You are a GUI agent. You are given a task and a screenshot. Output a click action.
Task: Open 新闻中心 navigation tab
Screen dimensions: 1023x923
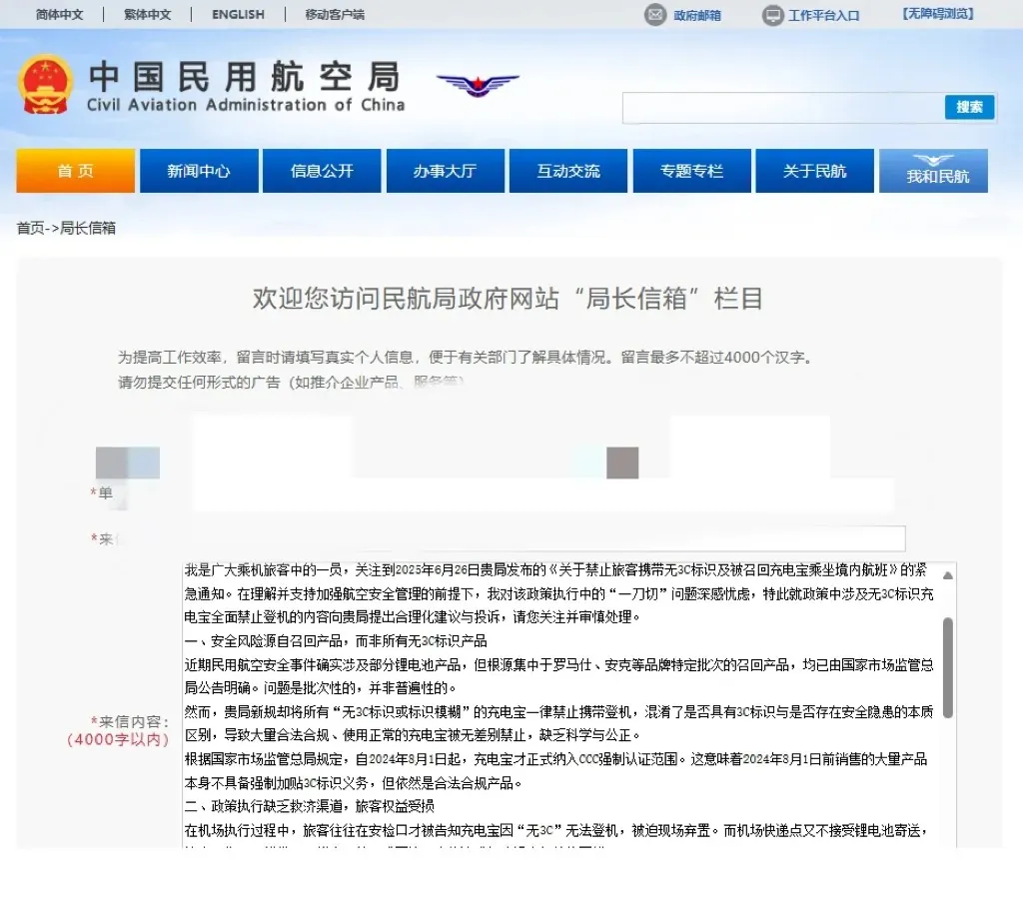pos(199,171)
